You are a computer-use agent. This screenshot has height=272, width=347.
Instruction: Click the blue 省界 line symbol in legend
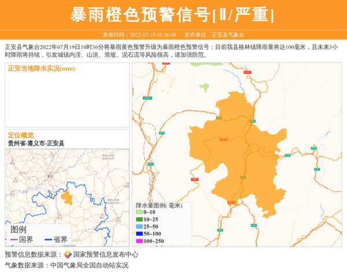[x=50, y=240]
